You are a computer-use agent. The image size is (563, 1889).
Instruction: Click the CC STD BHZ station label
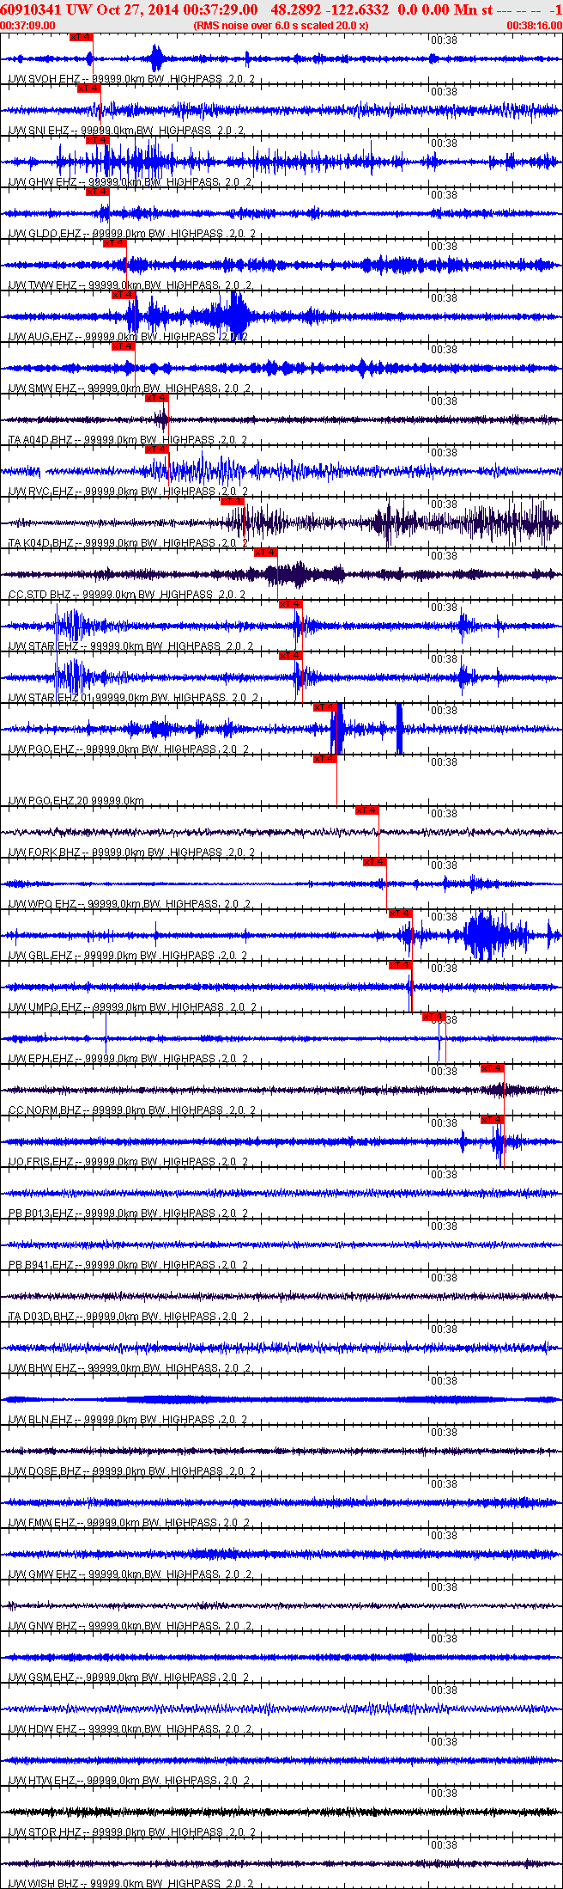click(126, 595)
